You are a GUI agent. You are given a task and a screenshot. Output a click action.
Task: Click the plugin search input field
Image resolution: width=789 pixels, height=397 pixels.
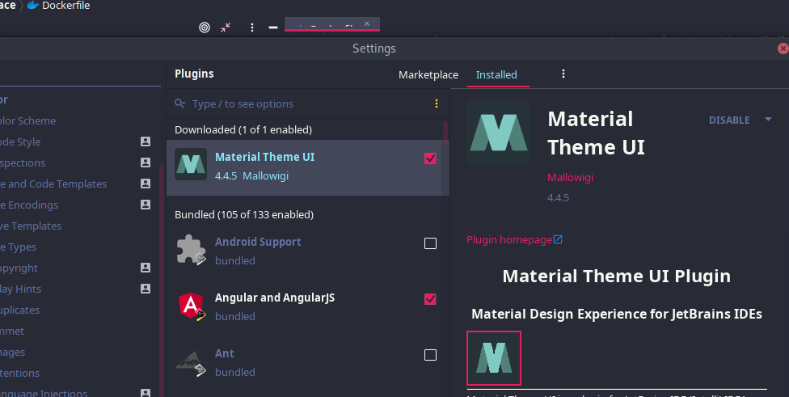coord(307,103)
